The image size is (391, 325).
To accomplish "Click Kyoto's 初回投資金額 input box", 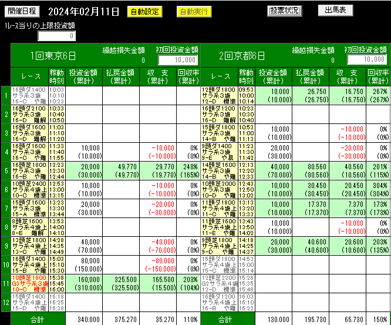I will tap(366, 59).
